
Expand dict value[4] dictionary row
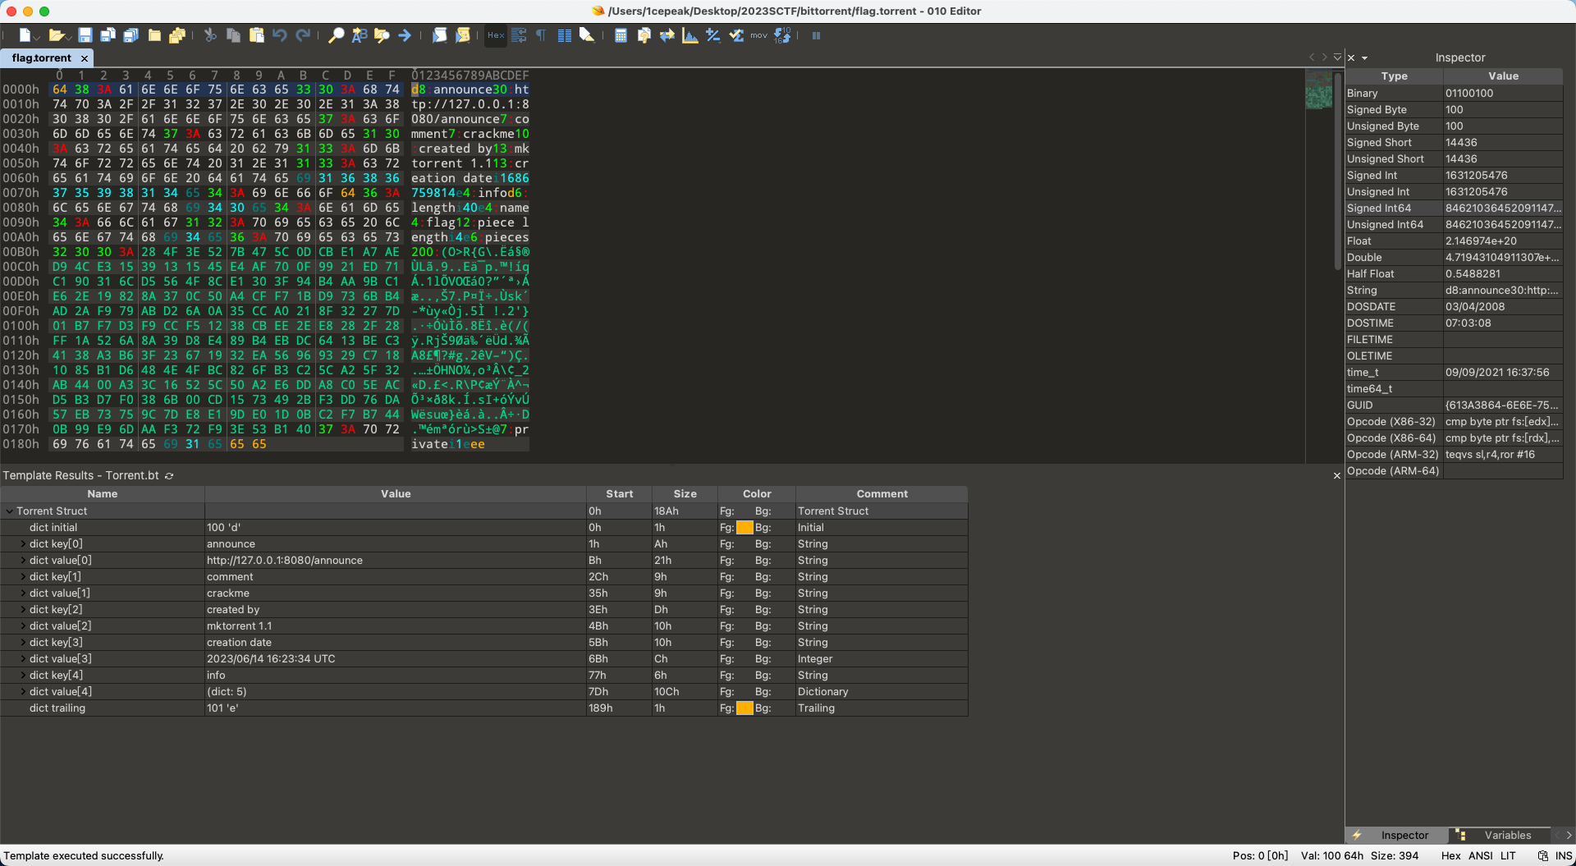tap(23, 692)
